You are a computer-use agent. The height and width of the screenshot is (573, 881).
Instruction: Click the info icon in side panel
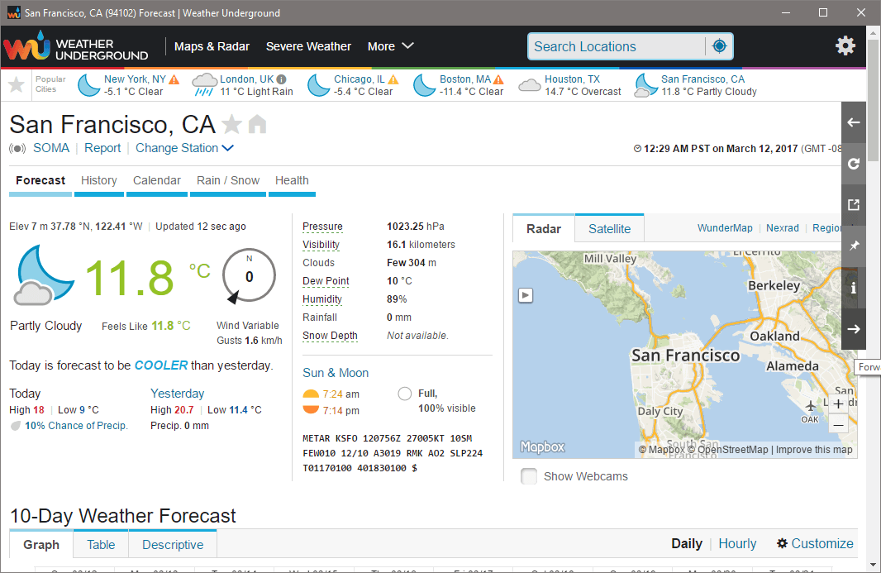[854, 288]
